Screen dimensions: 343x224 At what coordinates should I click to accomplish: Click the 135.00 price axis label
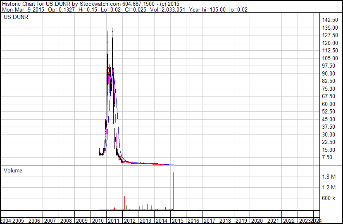pyautogui.click(x=330, y=28)
